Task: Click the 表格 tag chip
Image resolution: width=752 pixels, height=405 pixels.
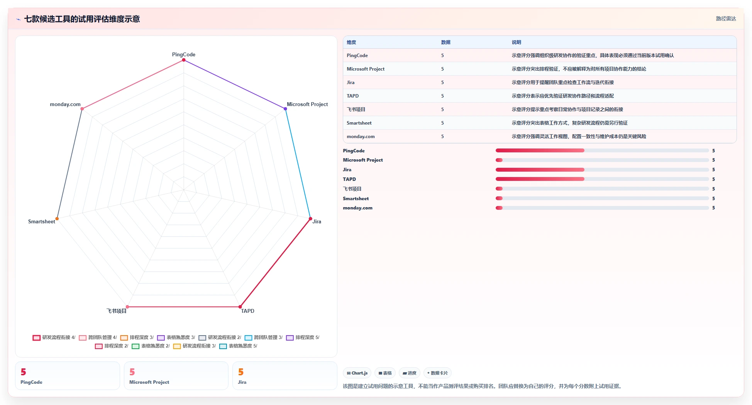Action: point(385,373)
